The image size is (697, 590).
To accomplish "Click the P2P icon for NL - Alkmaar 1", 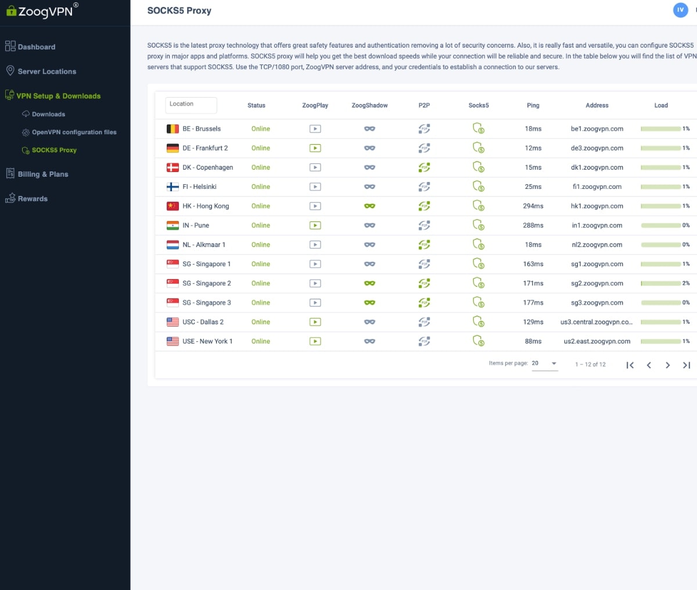I will (424, 245).
